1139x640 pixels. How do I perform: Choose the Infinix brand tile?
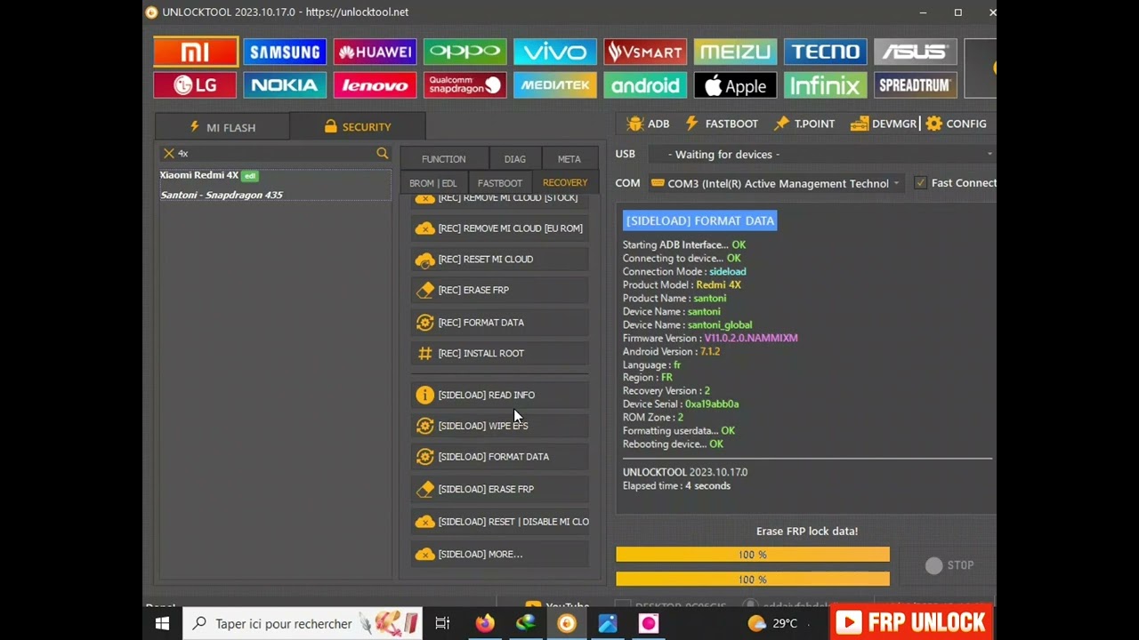tap(825, 85)
